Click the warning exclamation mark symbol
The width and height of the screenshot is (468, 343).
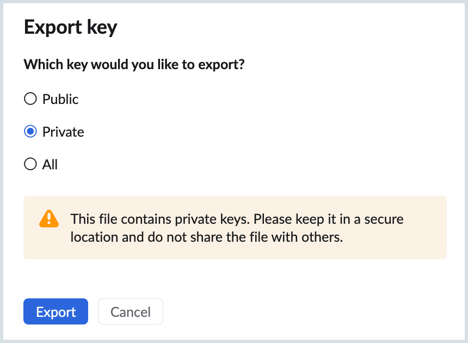click(x=49, y=219)
